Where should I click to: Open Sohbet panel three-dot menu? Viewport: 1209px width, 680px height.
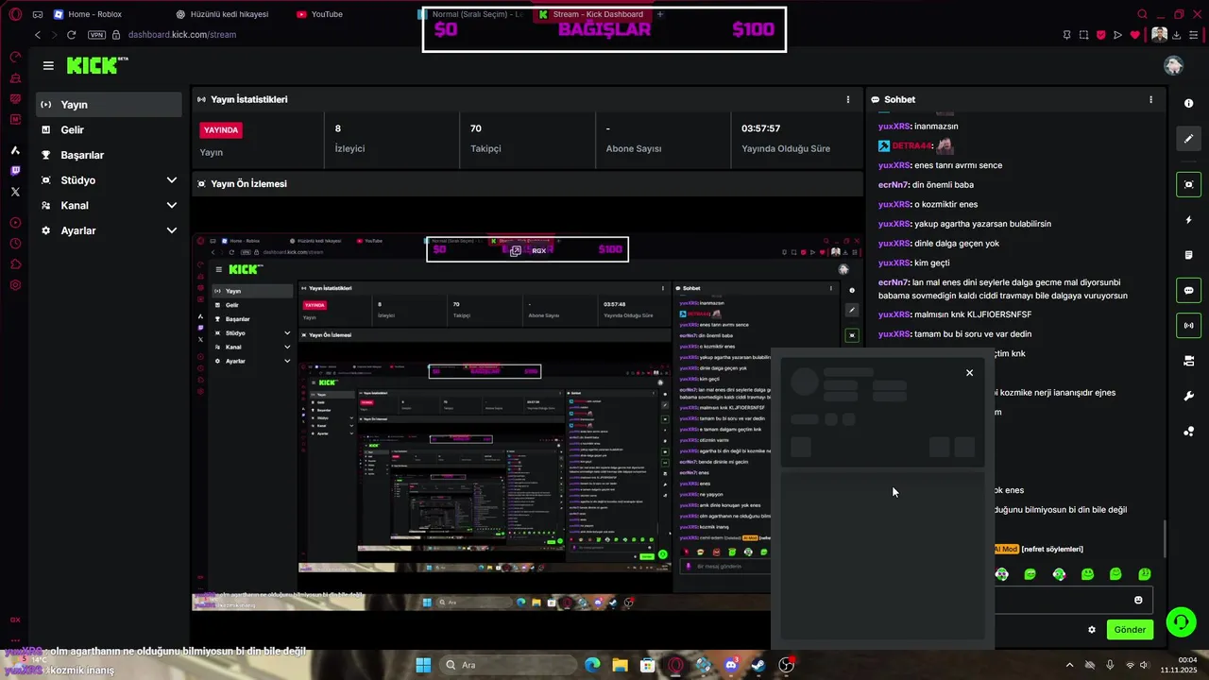(1150, 99)
